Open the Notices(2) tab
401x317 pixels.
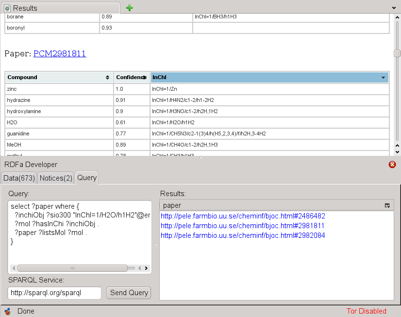[56, 178]
